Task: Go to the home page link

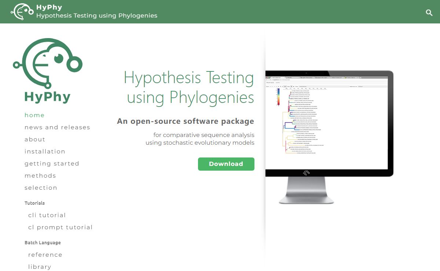Action: (34, 115)
